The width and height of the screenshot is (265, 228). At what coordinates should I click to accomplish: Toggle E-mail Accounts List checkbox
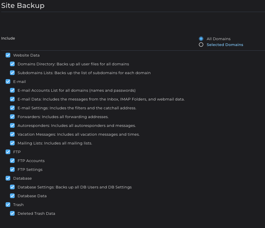[12, 90]
